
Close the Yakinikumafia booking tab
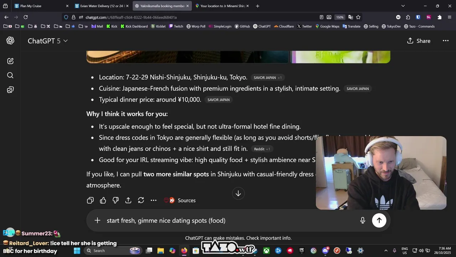[x=188, y=6]
